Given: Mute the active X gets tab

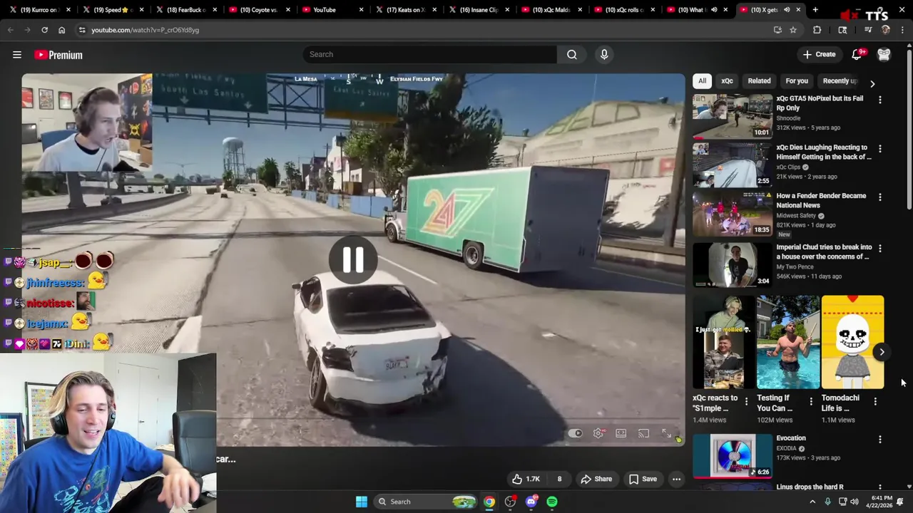Looking at the screenshot, I should [787, 10].
